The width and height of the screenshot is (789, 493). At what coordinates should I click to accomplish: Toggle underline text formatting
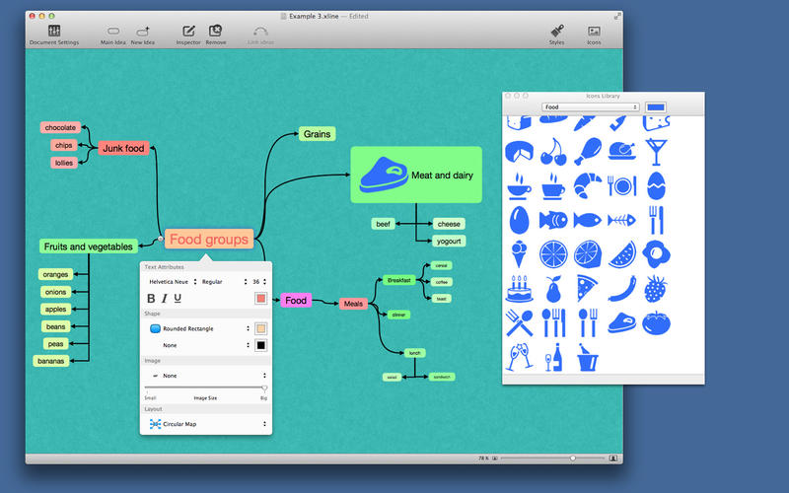pos(178,299)
